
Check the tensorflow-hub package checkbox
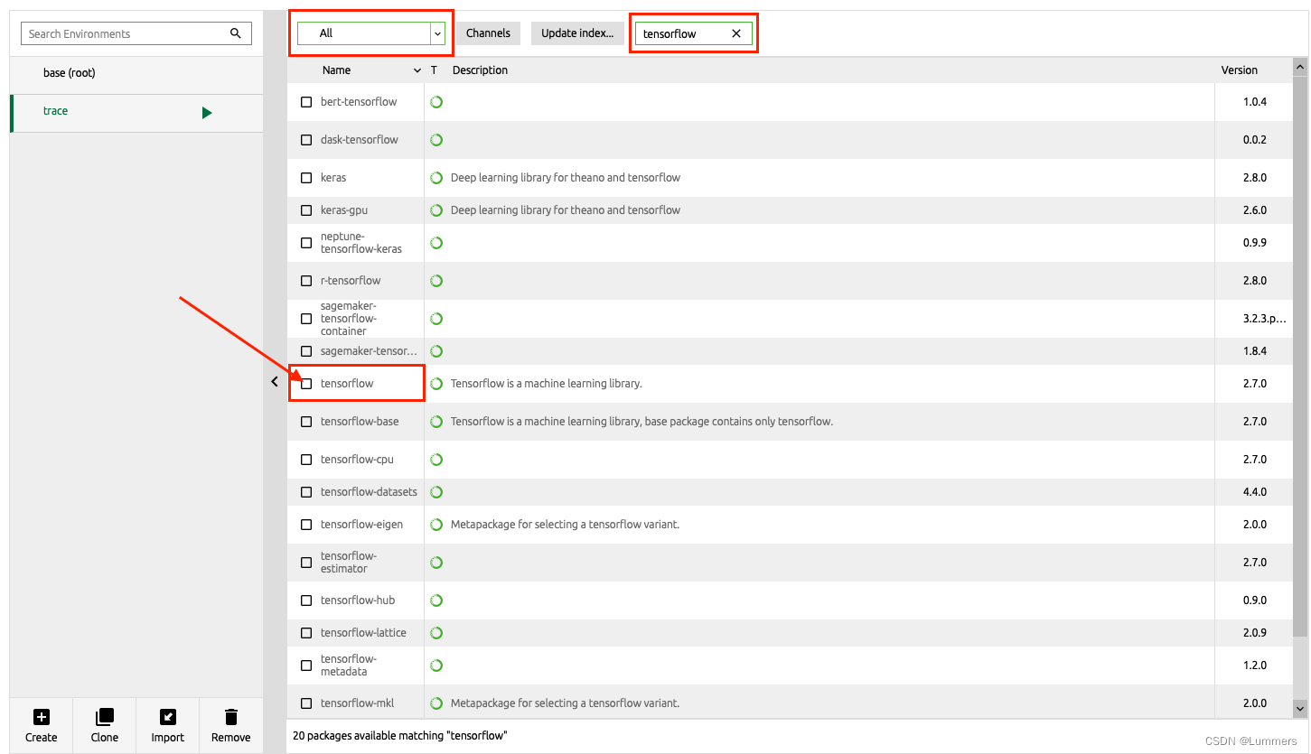(x=306, y=600)
